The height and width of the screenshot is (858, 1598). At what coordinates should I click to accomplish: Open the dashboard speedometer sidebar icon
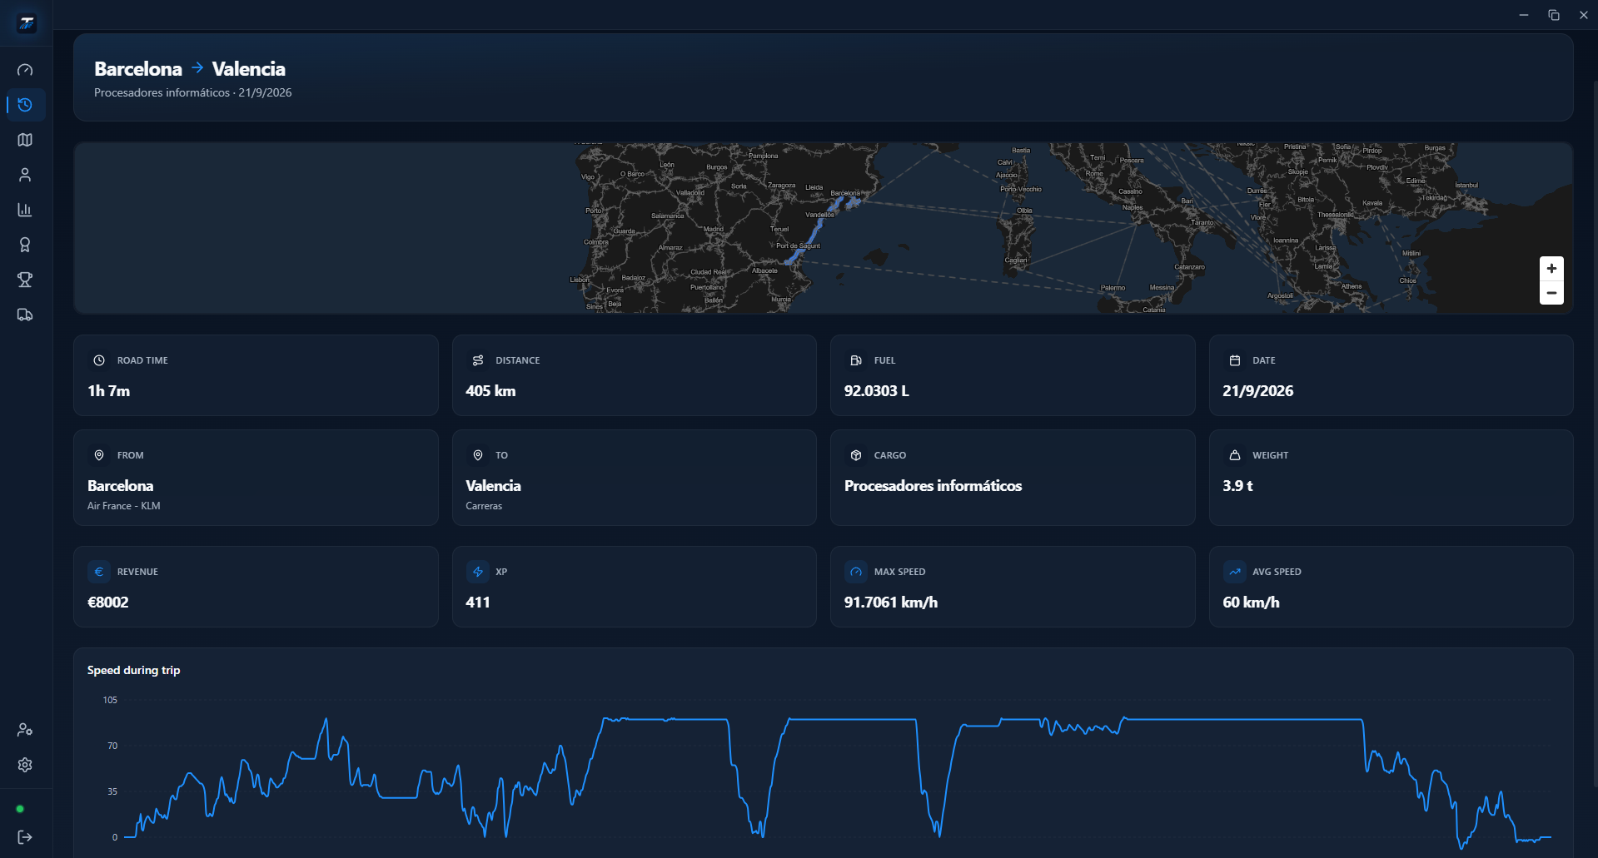[25, 70]
